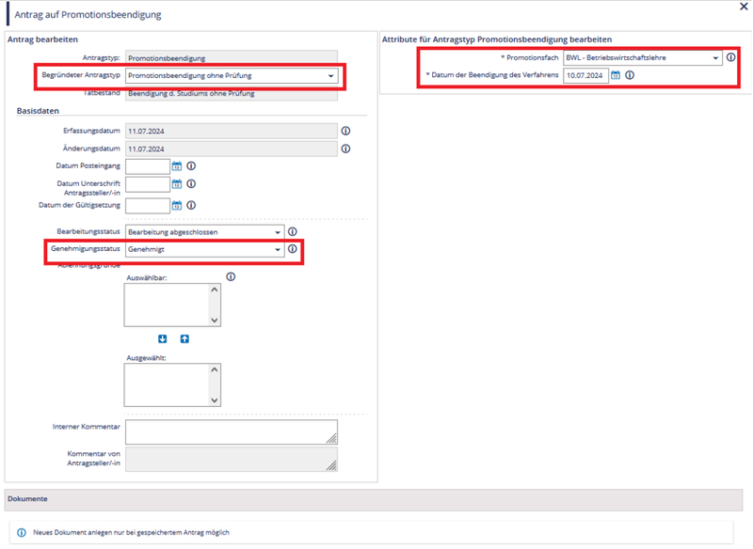Screen dimensions: 753x549
Task: Open calendar for Datum Unterschrift Antragsteller/-in
Action: pos(176,184)
